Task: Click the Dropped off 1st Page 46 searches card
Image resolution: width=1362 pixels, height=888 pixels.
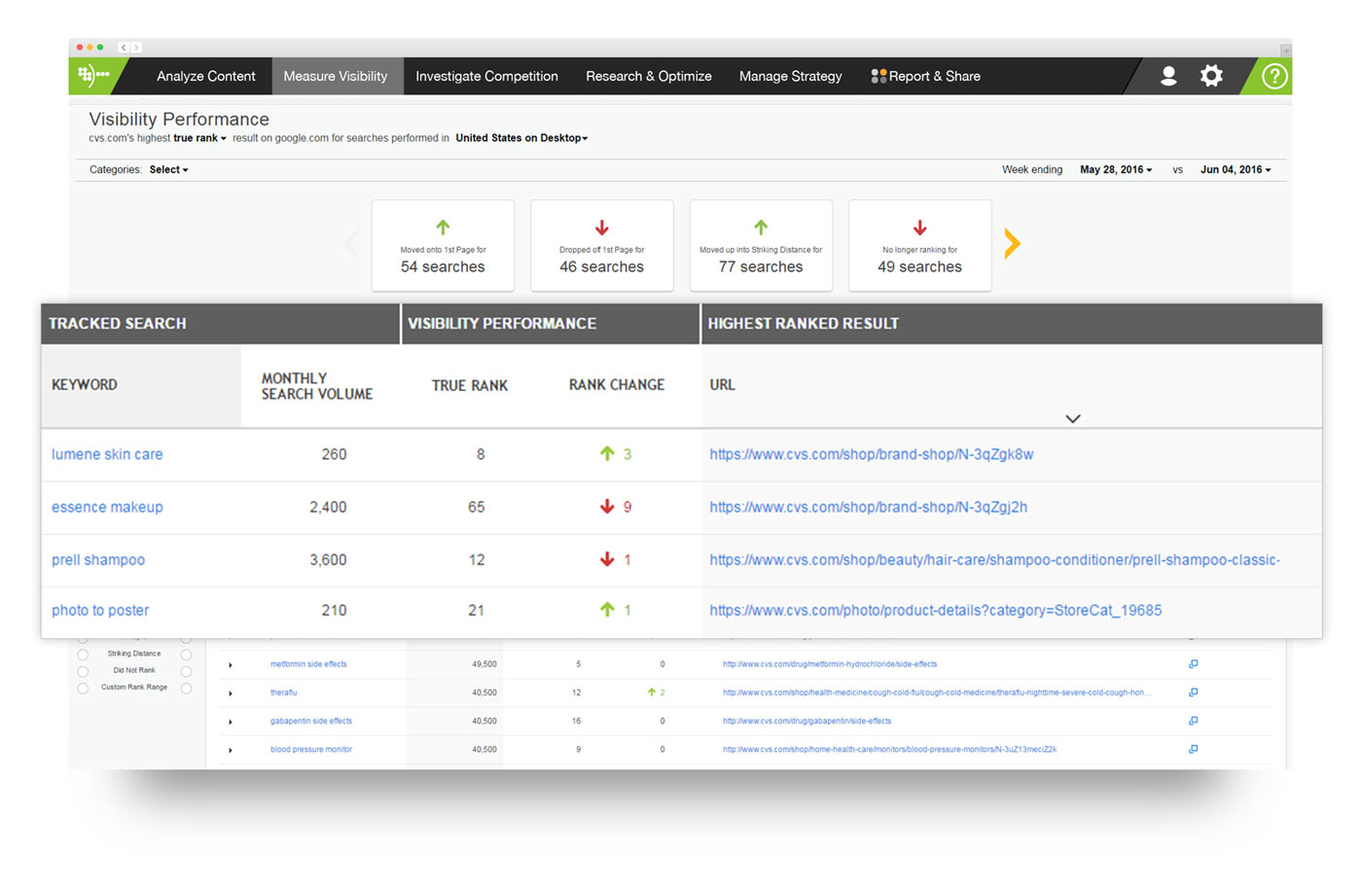Action: click(x=602, y=245)
